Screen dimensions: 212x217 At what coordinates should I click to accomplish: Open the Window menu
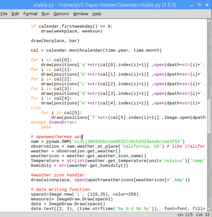pos(80,14)
